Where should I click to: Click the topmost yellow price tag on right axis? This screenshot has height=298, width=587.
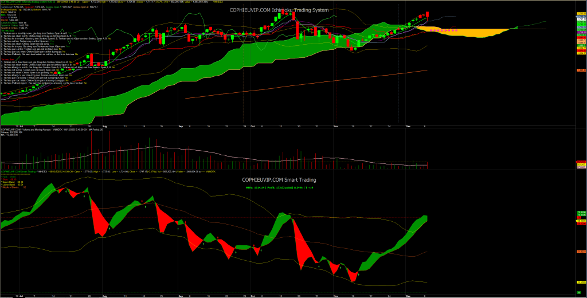pyautogui.click(x=580, y=12)
